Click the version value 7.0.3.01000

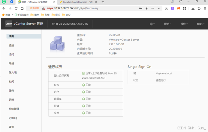116,44
